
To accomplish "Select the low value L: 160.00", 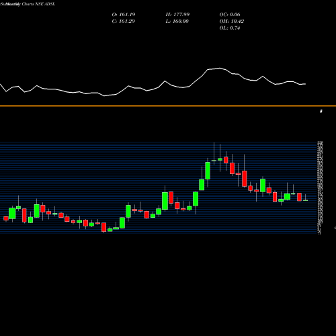I will pos(177,22).
